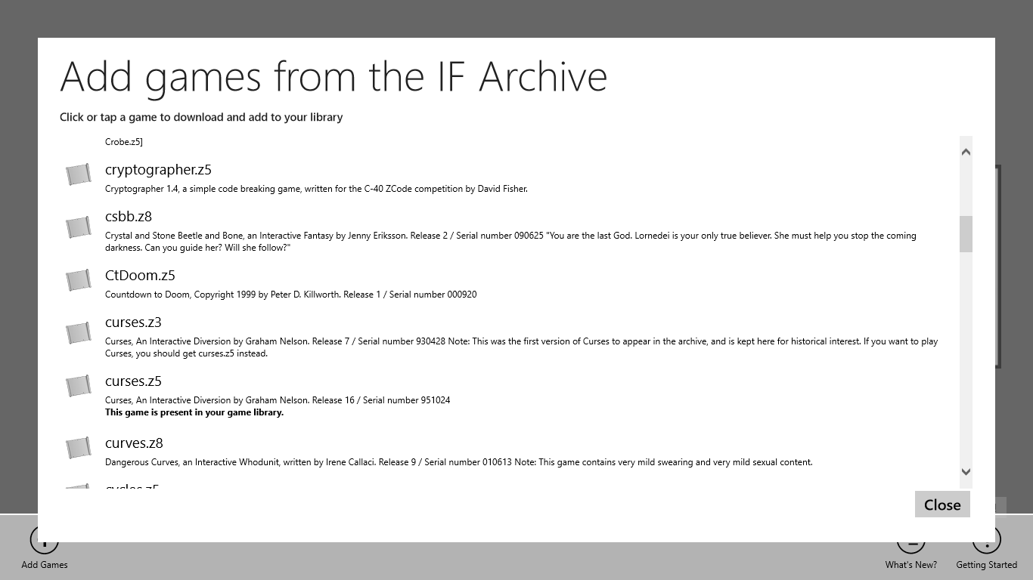Choose the curses.z3 title

(133, 322)
